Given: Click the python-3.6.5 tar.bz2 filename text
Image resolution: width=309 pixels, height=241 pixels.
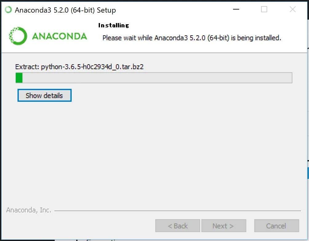Looking at the screenshot, I should pyautogui.click(x=92, y=67).
